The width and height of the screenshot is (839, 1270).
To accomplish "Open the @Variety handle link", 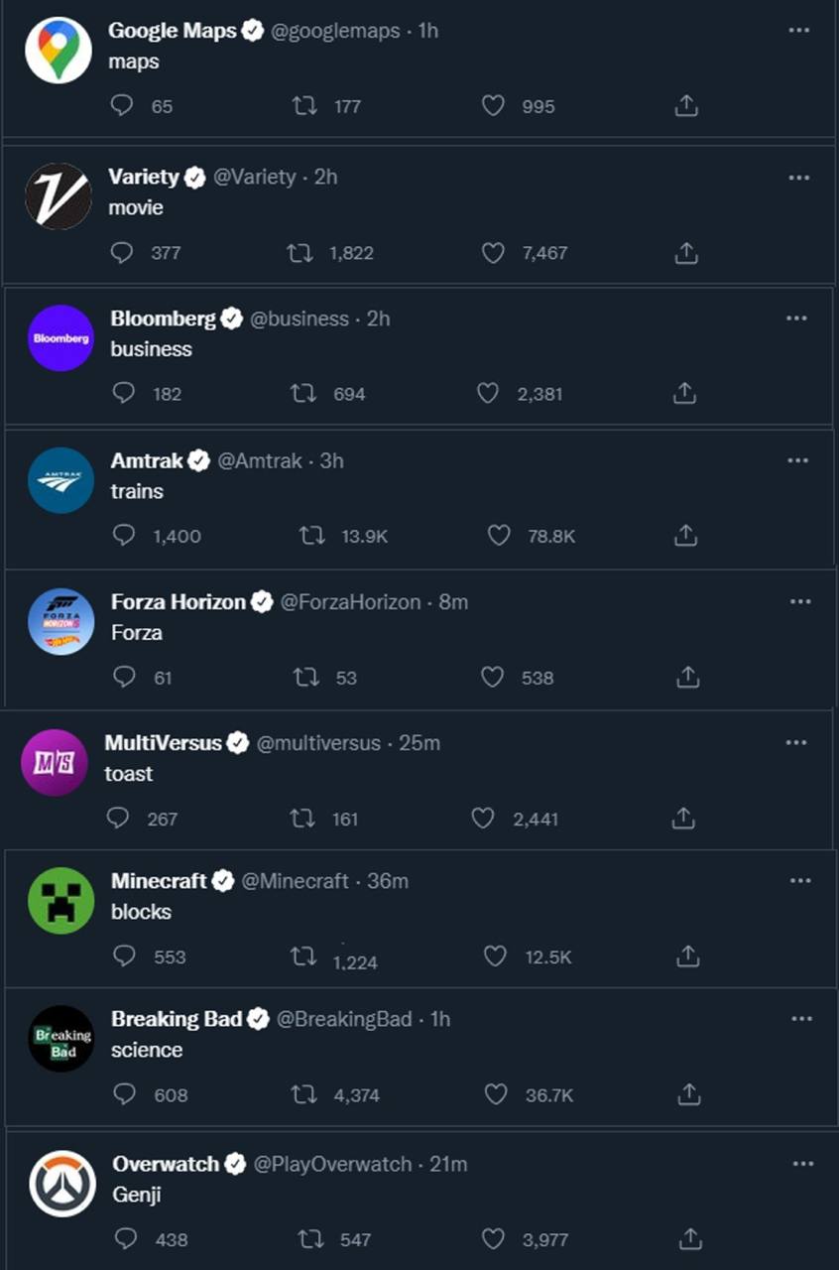I will tap(255, 177).
